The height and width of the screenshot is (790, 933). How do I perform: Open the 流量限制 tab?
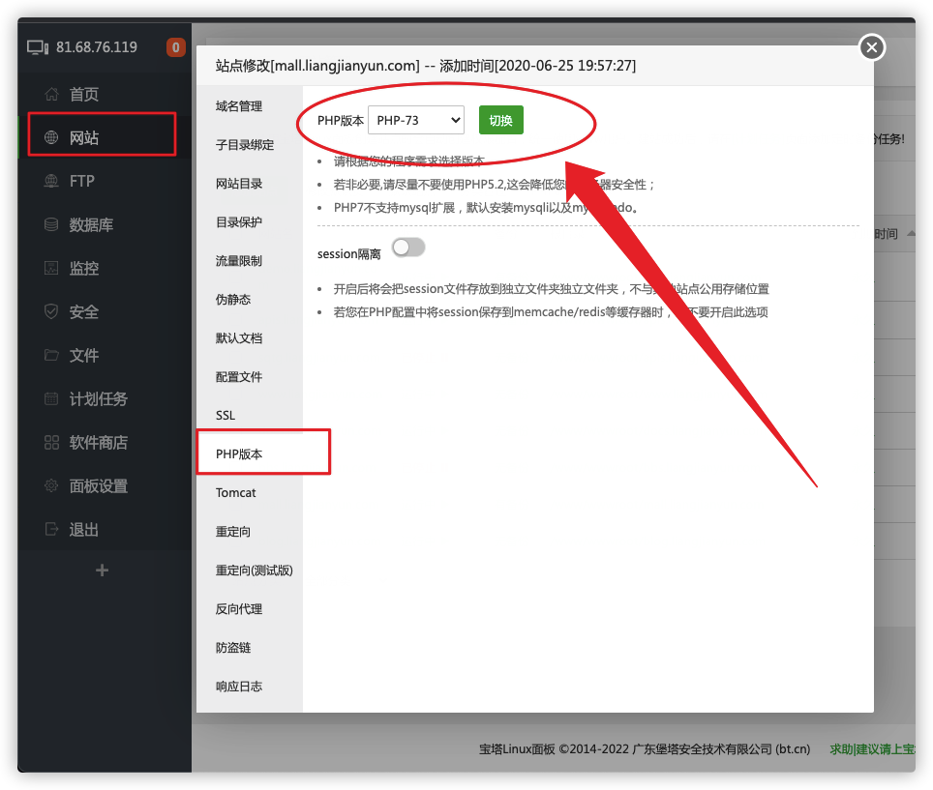tap(239, 261)
